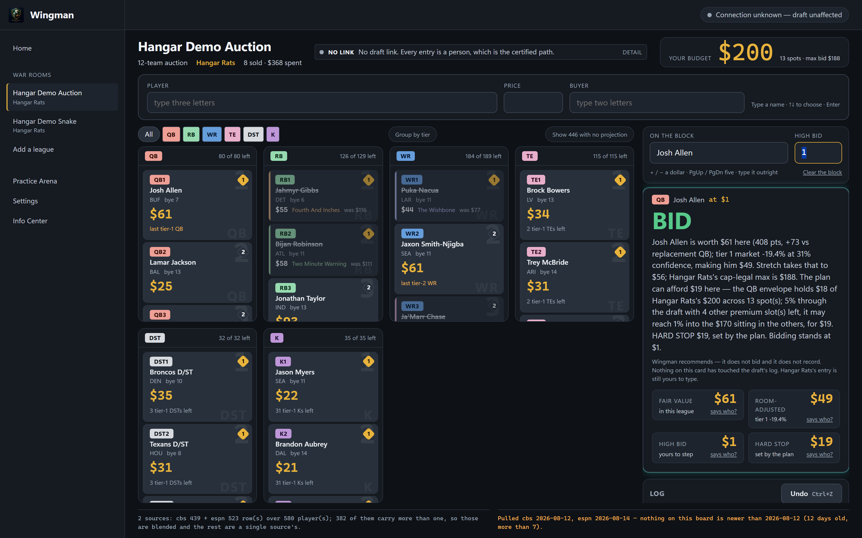Click the High Bid field
This screenshot has width=862, height=538.
818,153
